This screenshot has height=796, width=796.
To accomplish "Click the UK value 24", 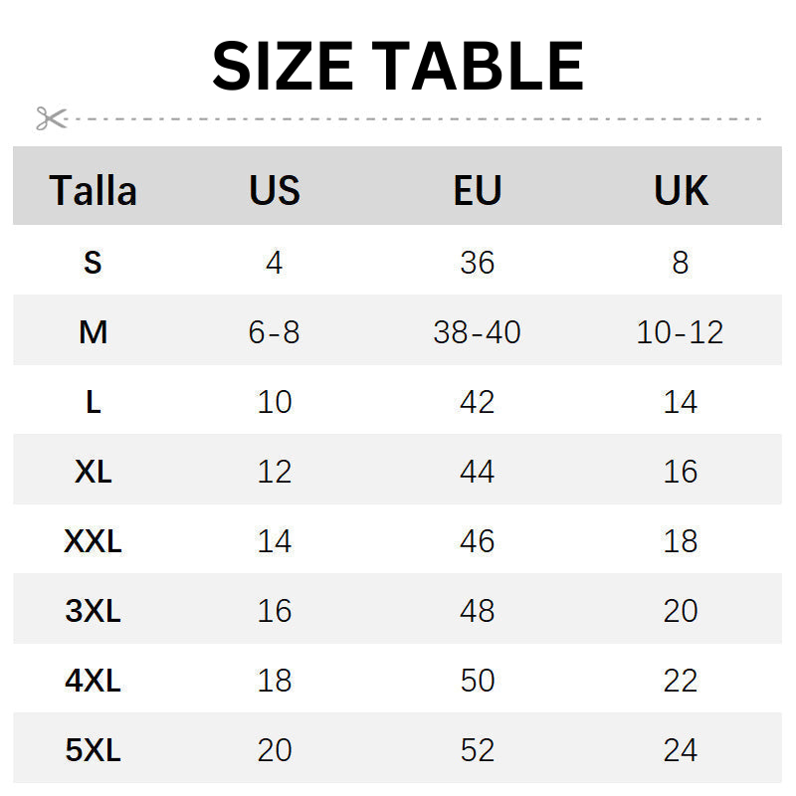I will [x=681, y=750].
